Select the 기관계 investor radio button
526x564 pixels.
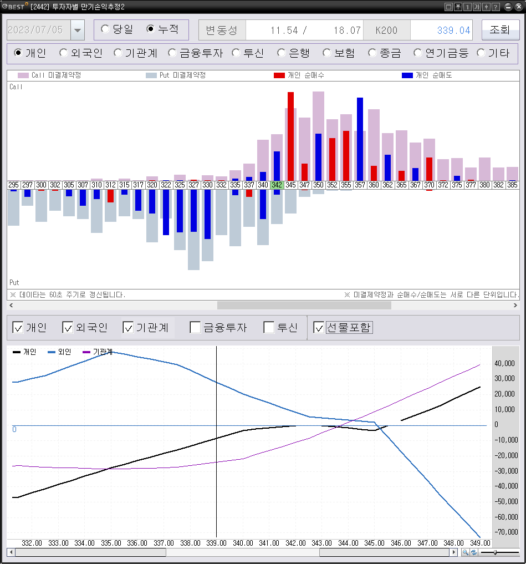click(118, 53)
